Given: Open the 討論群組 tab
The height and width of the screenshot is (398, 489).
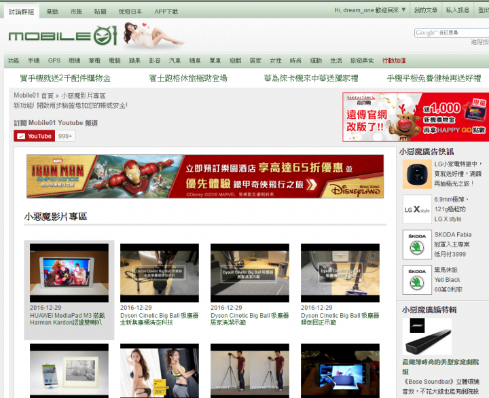Looking at the screenshot, I should (21, 12).
